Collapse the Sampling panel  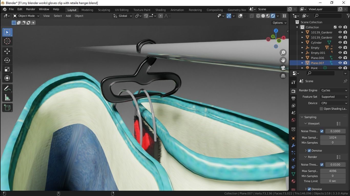coord(302,117)
